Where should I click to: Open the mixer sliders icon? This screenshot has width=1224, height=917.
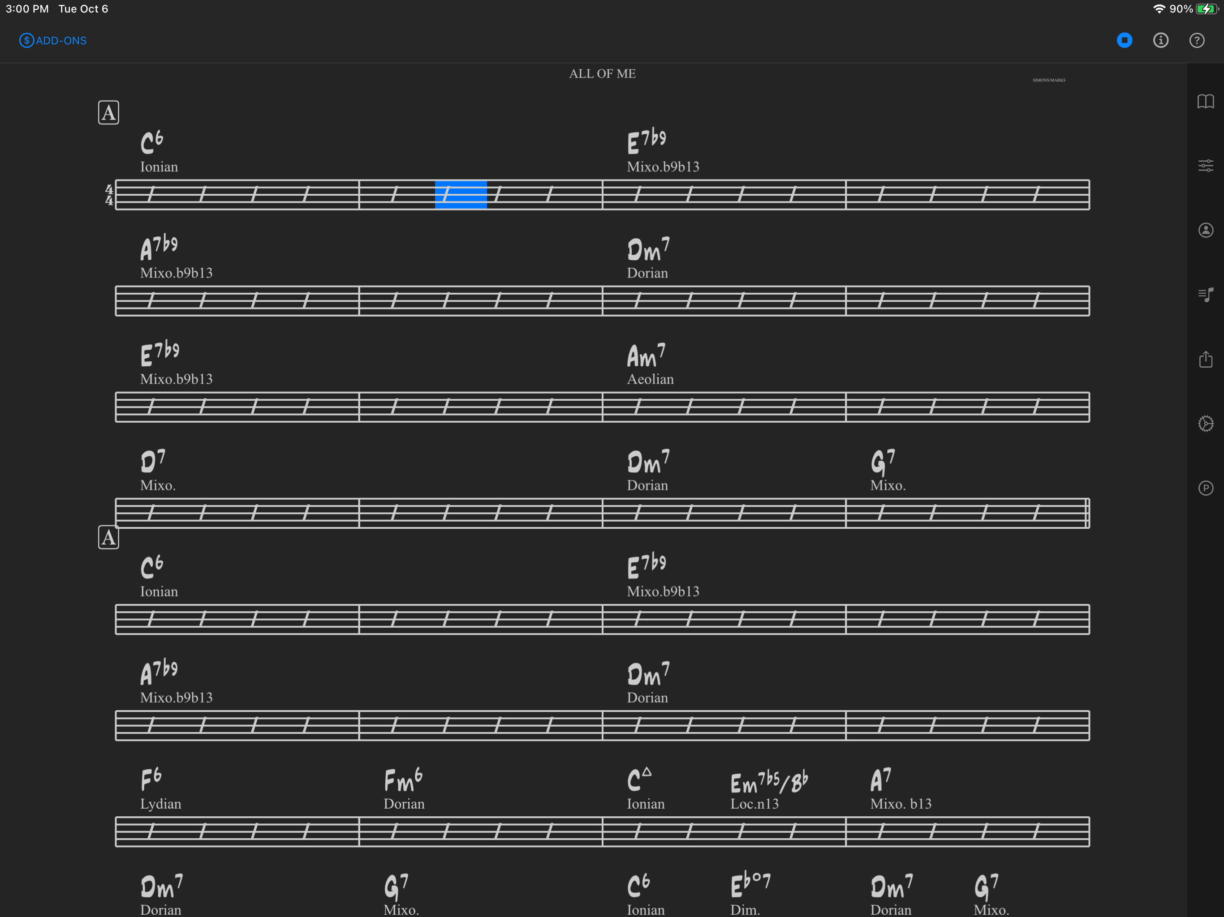1205,165
